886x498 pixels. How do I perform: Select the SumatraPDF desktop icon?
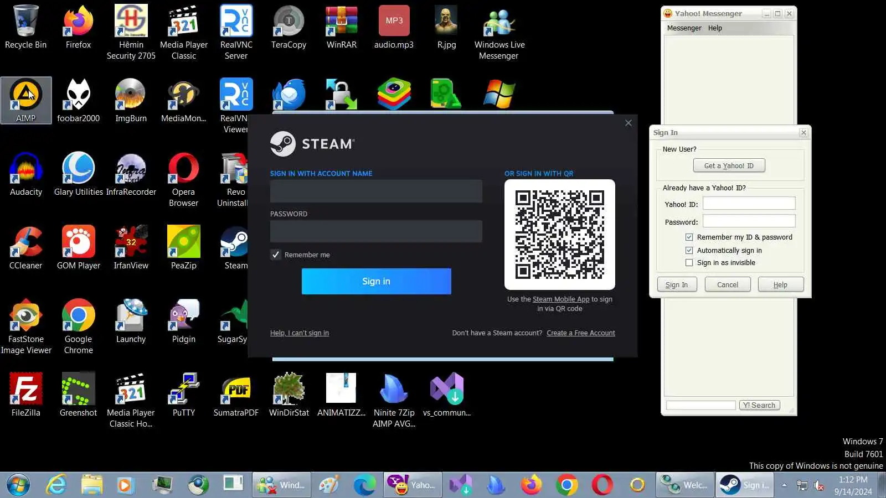pos(236,395)
